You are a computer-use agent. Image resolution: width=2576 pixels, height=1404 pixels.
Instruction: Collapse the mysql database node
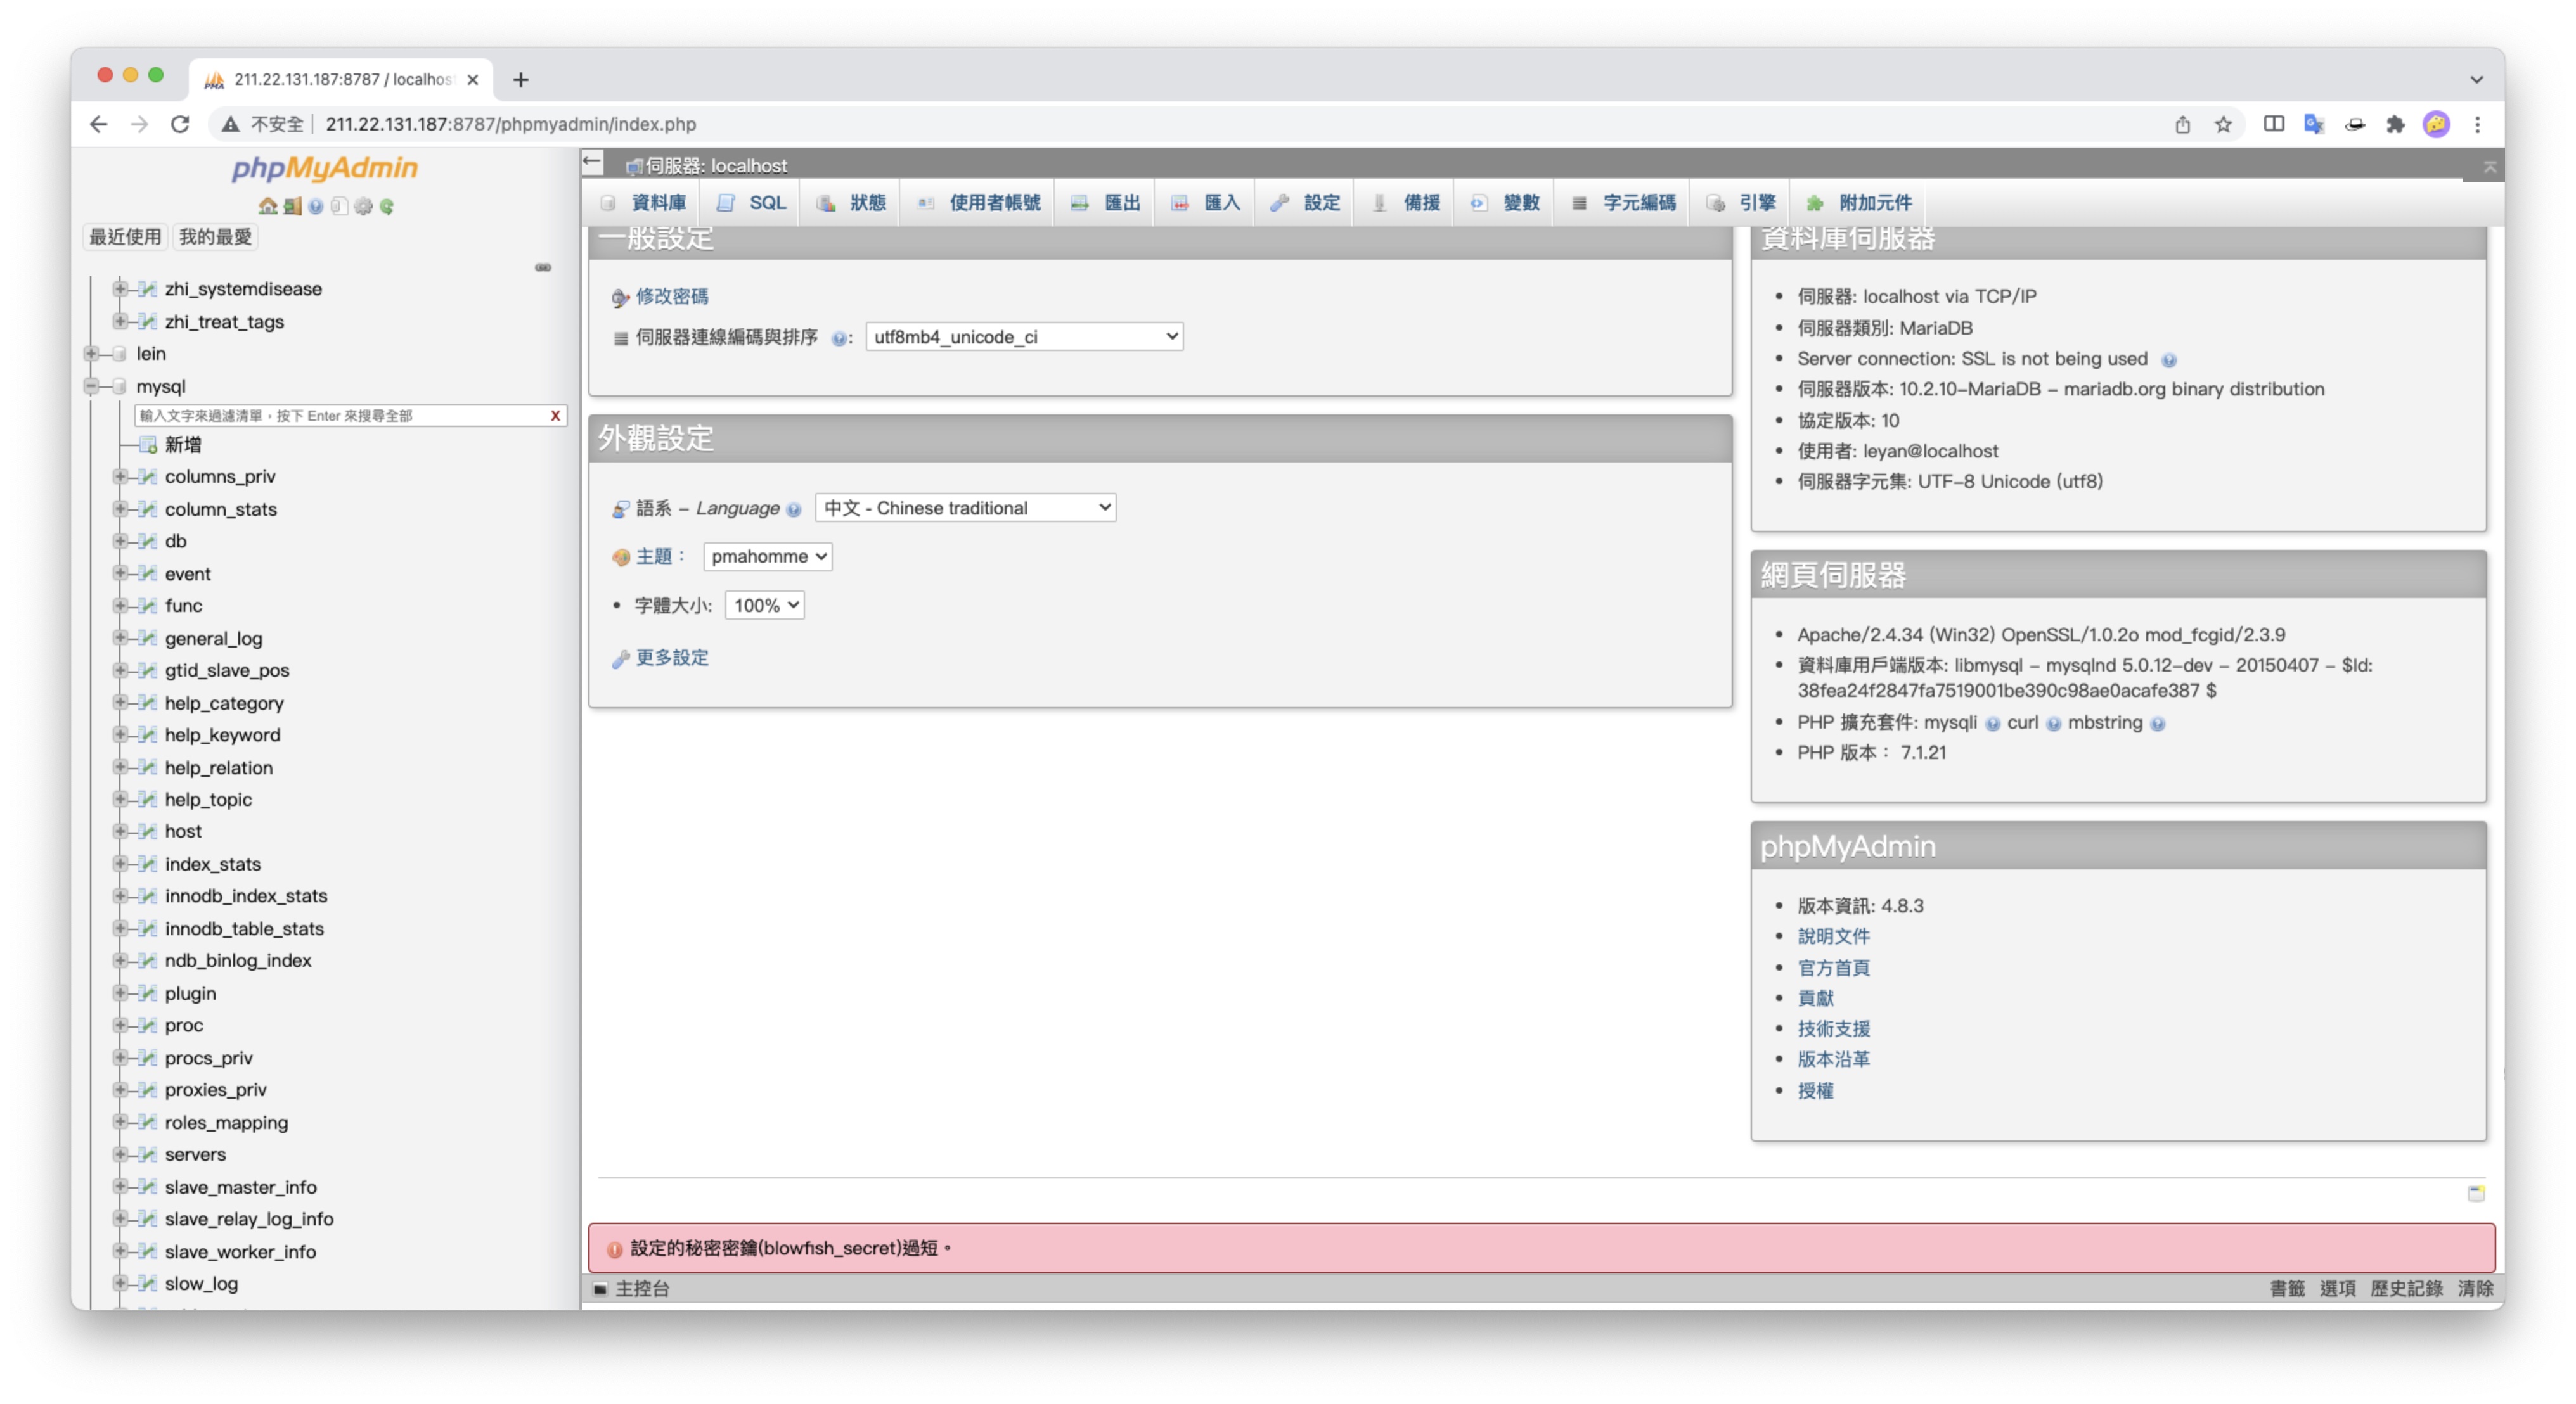[91, 386]
